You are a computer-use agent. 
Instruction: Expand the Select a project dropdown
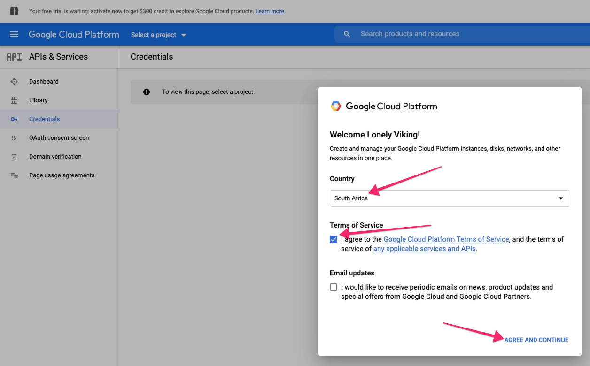[x=158, y=35]
